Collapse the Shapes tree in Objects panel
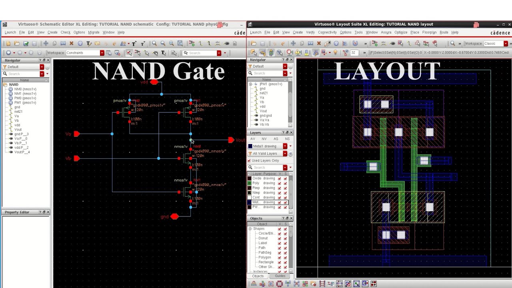The height and width of the screenshot is (288, 512). pos(250,229)
